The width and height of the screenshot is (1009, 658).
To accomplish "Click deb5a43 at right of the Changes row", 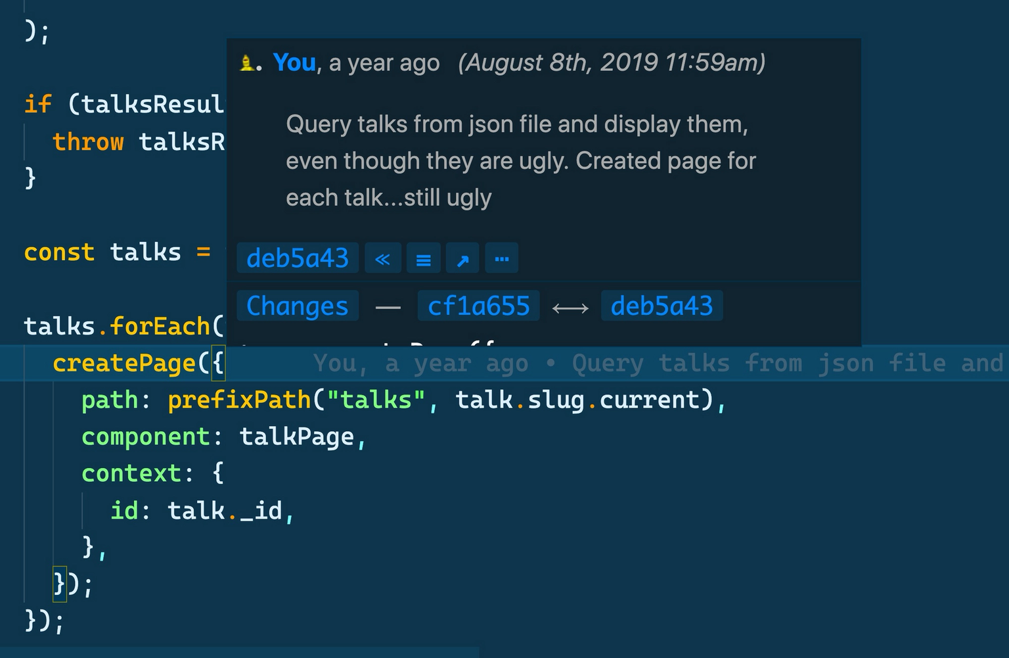I will pyautogui.click(x=661, y=306).
